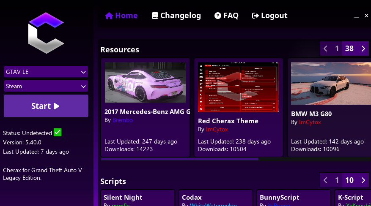Click the Cherax logo

click(x=46, y=33)
